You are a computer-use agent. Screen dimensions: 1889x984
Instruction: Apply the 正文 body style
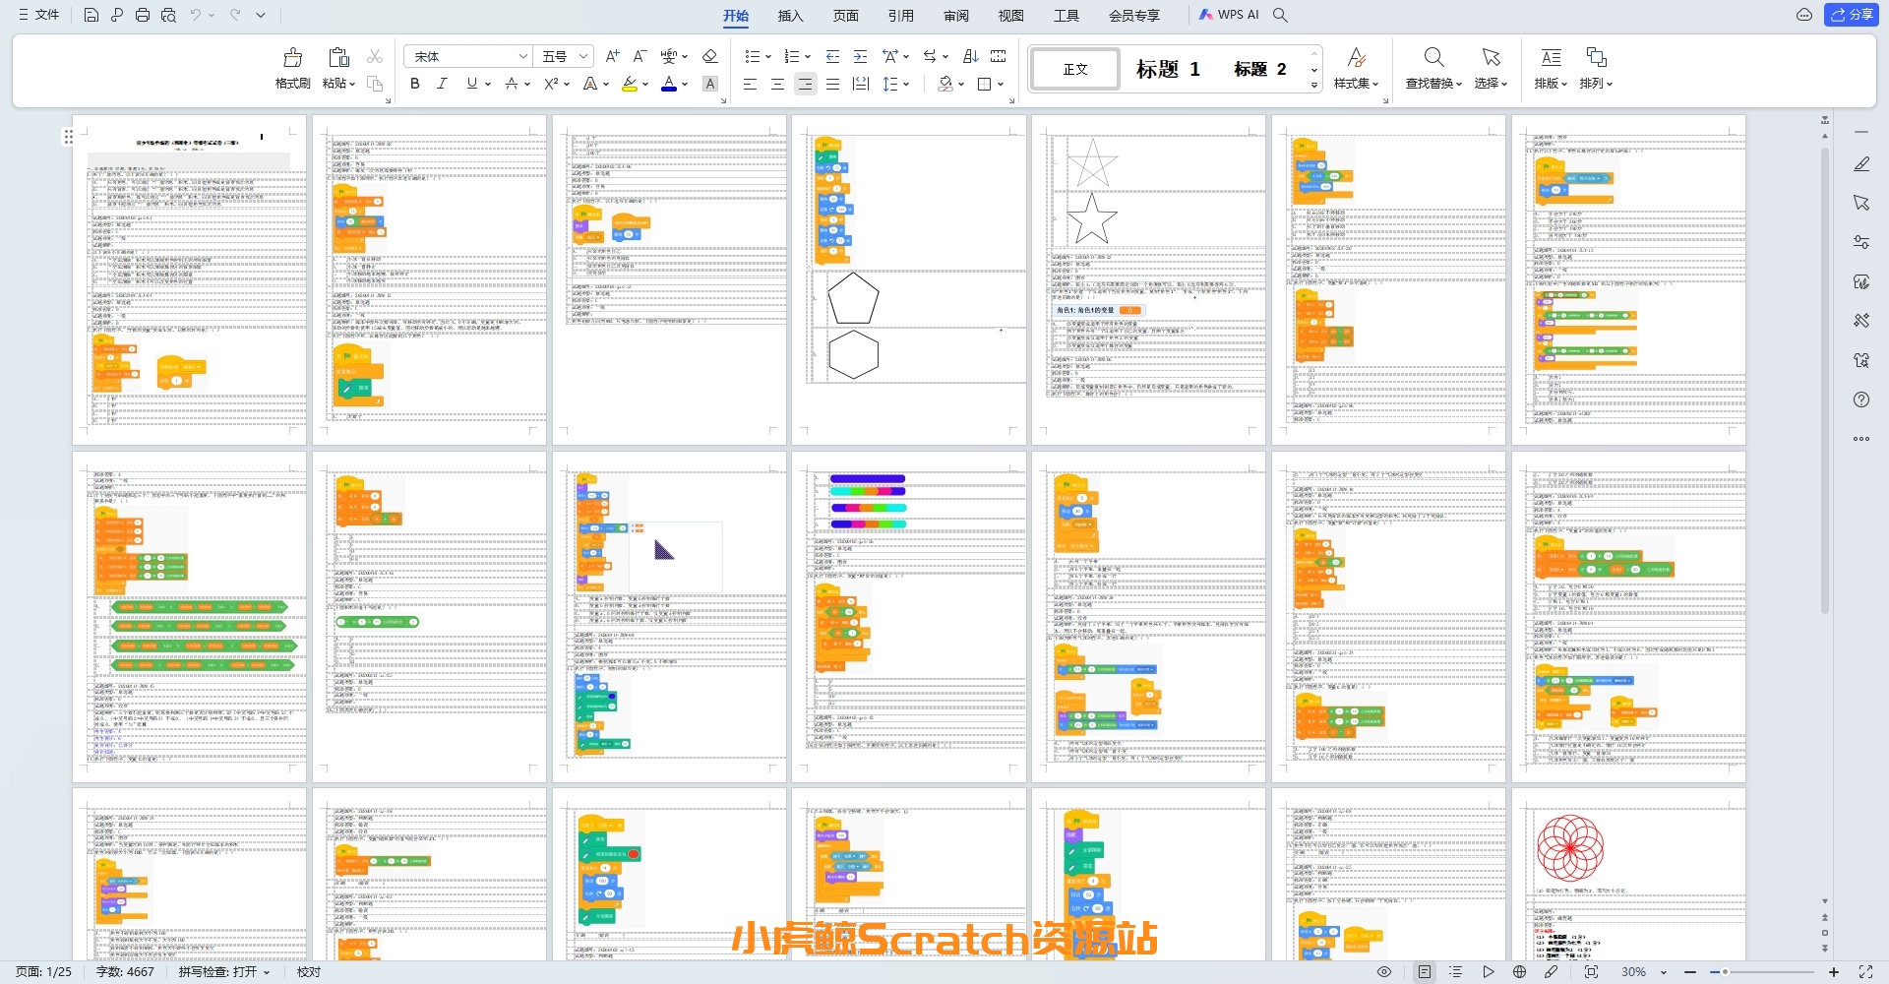click(1075, 69)
